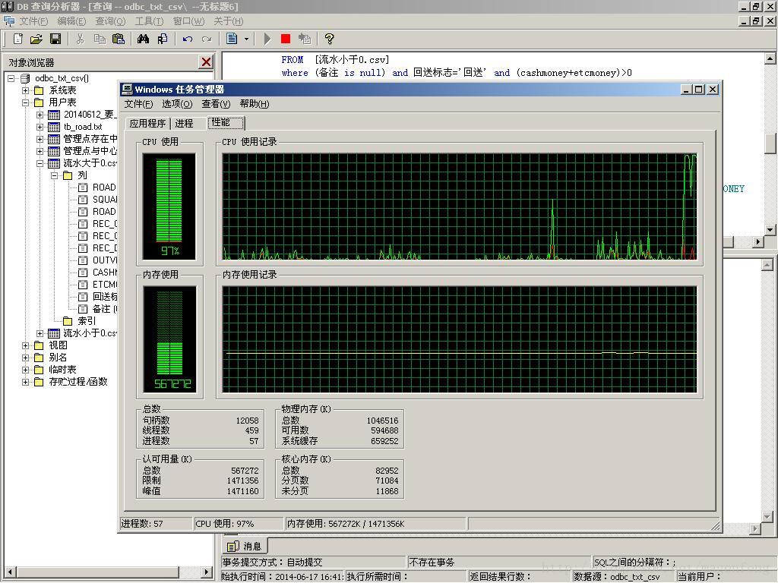The width and height of the screenshot is (778, 583).
Task: Switch to the Applications tab in Task Manager
Action: tap(147, 124)
